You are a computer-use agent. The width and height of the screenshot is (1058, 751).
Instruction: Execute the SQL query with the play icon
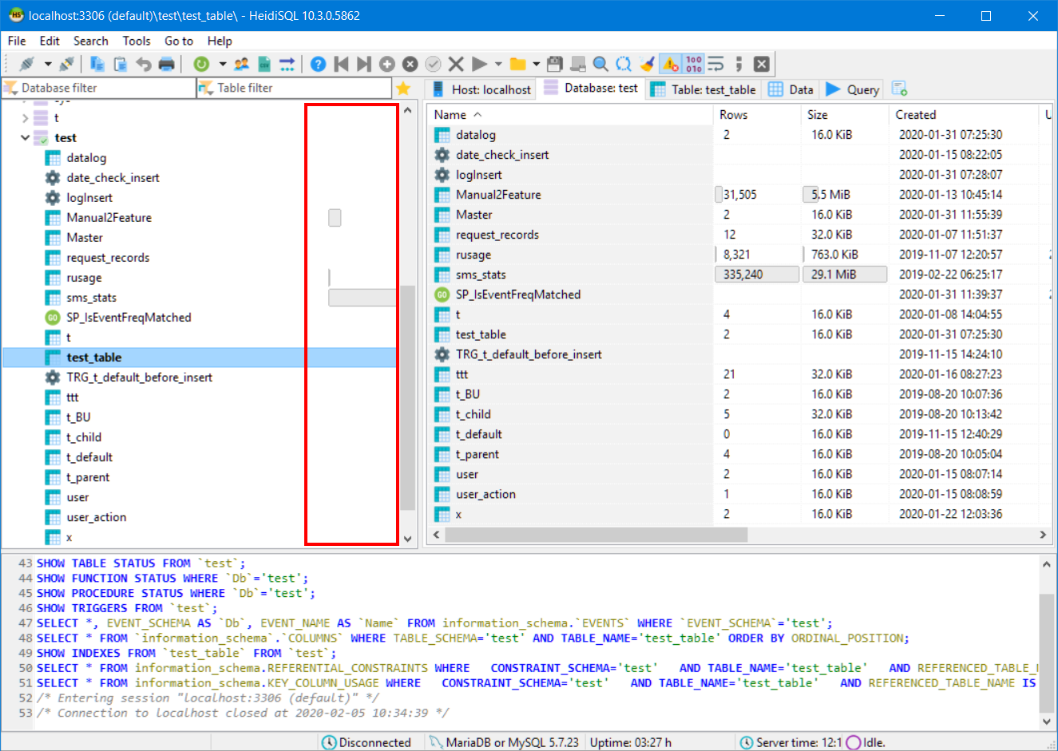click(479, 64)
